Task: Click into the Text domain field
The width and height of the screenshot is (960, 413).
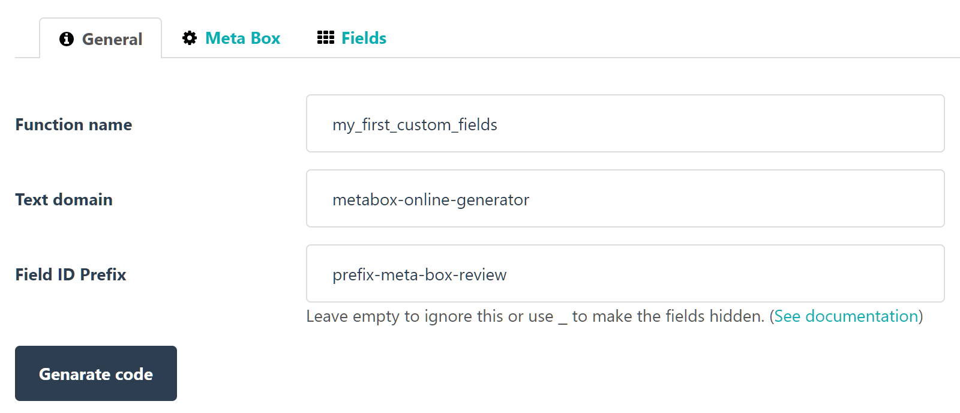Action: [x=625, y=199]
